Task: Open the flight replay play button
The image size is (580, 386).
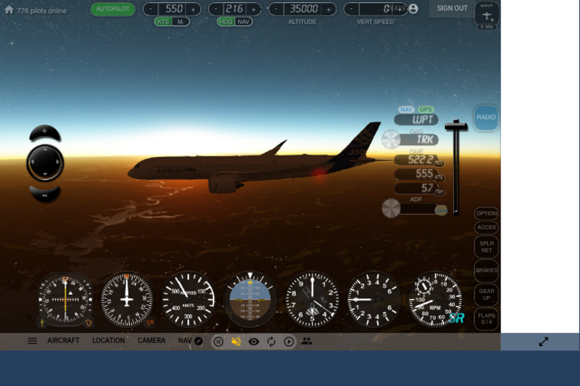Action: (x=289, y=341)
